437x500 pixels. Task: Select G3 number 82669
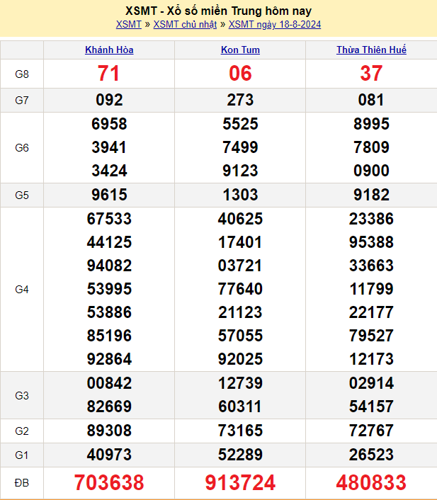[109, 407]
